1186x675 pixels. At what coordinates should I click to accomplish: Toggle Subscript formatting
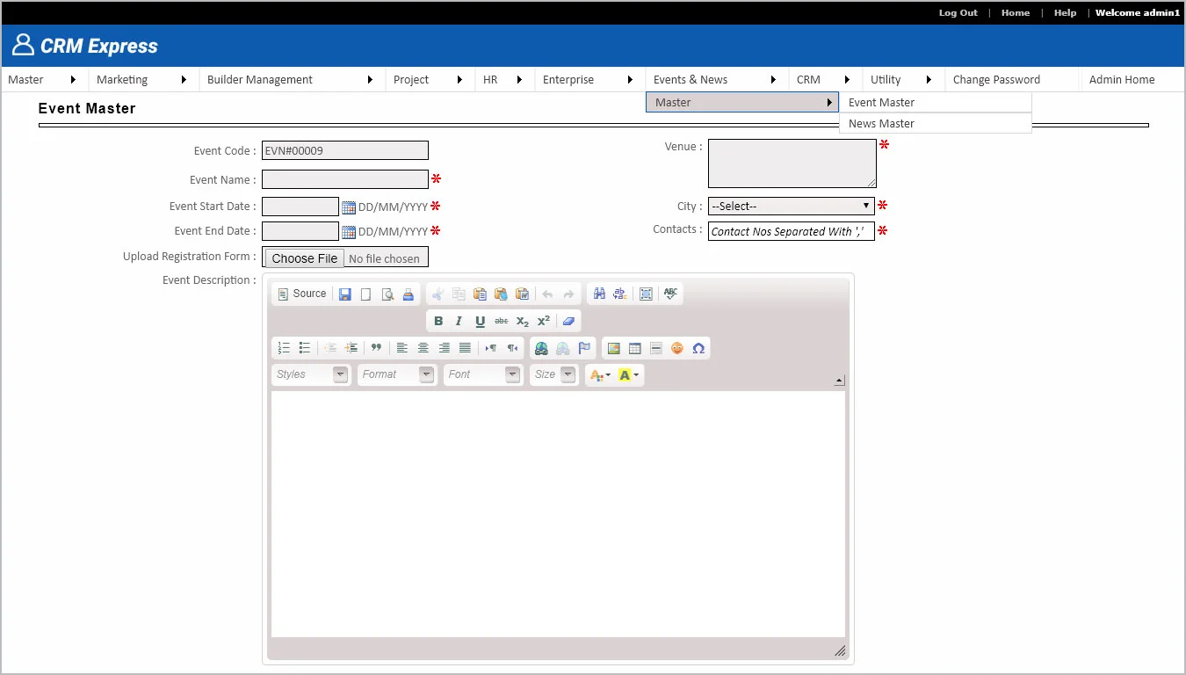click(x=523, y=322)
